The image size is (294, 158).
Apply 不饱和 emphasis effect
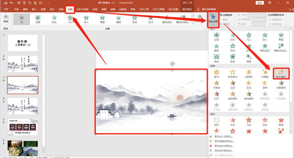[217, 85]
